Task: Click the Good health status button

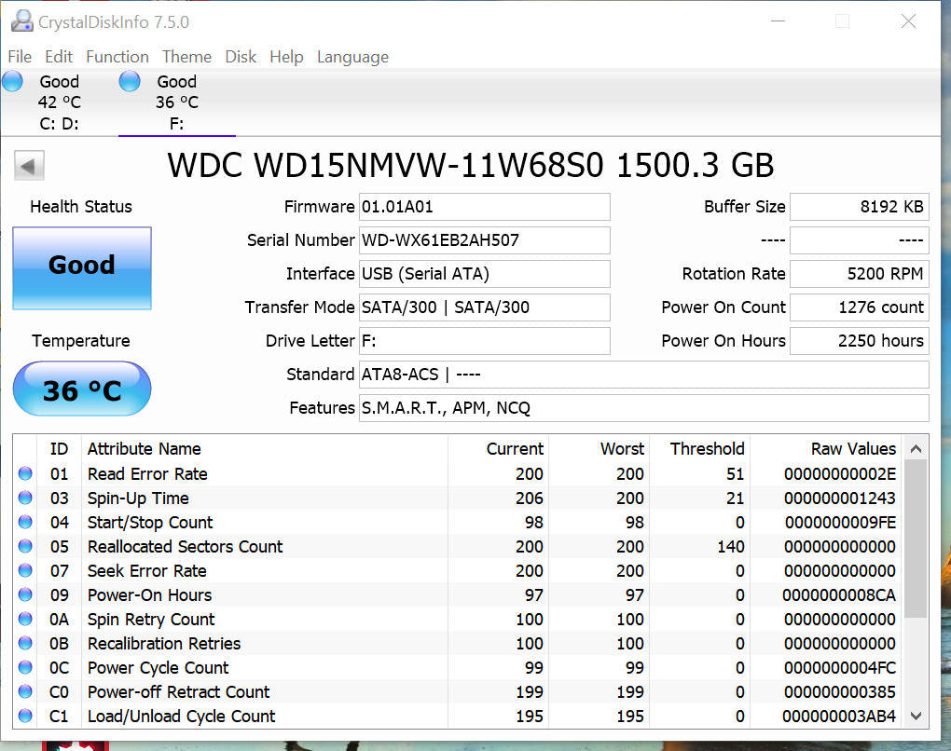Action: point(82,267)
